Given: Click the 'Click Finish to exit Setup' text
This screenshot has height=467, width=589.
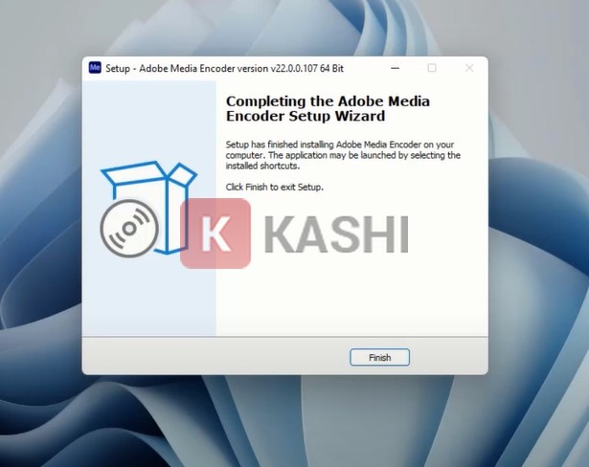Looking at the screenshot, I should tap(274, 187).
